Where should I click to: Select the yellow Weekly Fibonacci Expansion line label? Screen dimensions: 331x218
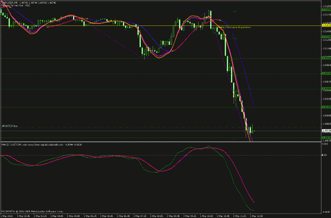[x=234, y=27]
